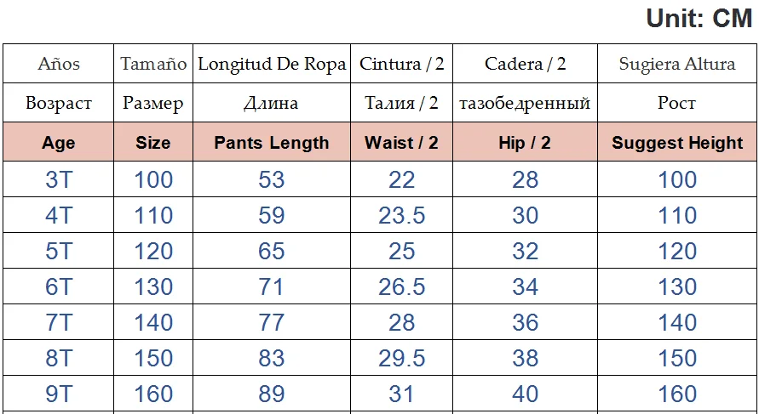This screenshot has width=759, height=414.
Task: Select the "Hip / 2" header cell
Action: (x=525, y=143)
